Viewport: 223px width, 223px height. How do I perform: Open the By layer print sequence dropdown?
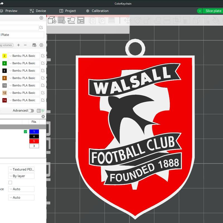[x=21, y=176]
